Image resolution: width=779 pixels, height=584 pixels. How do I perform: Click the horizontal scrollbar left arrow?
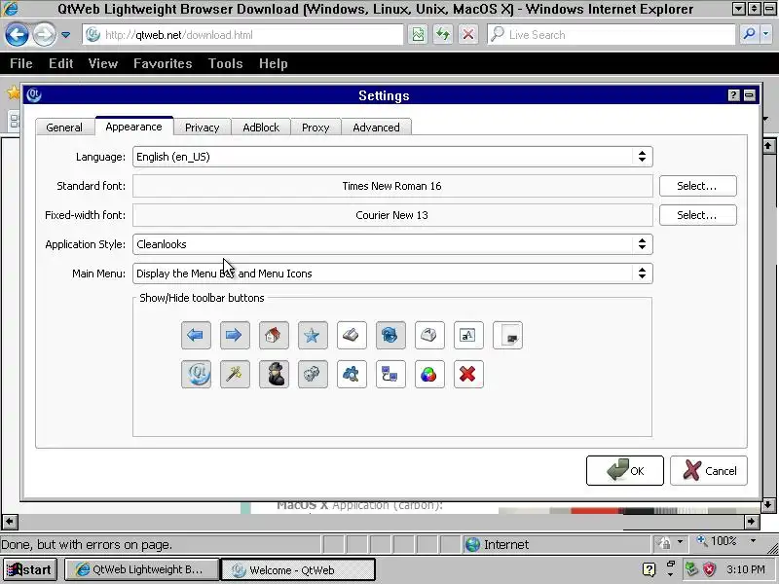coord(10,522)
